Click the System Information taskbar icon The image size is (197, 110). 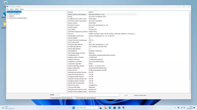[x=124, y=108]
